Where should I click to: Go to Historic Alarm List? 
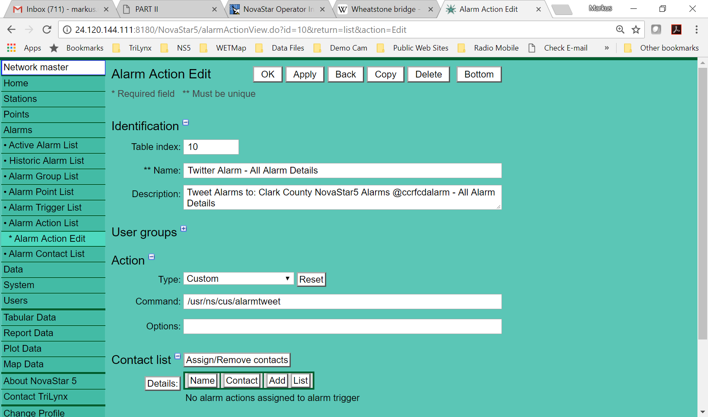click(x=46, y=161)
